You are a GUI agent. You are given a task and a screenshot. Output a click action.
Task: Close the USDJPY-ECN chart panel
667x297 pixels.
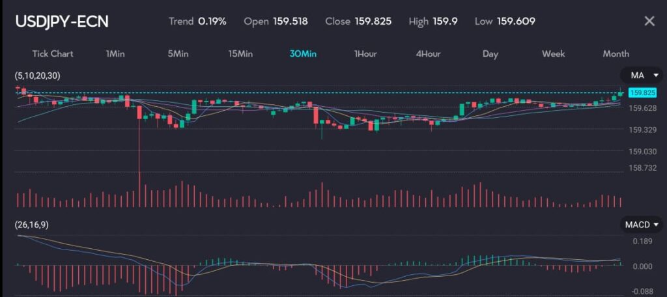(649, 21)
